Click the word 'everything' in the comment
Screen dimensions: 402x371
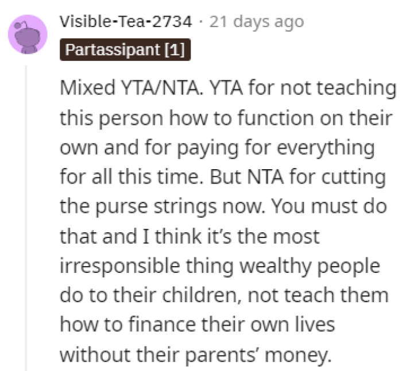coord(326,149)
